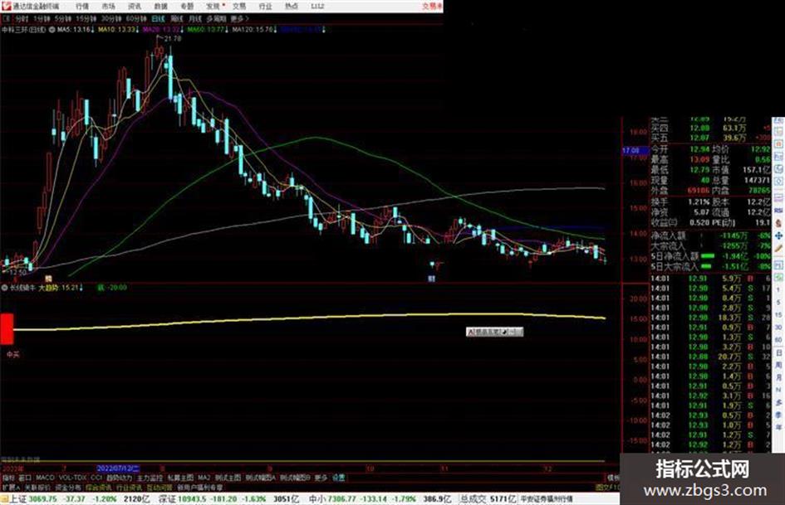Open the 资金分布 panel
The height and width of the screenshot is (505, 785).
68,488
